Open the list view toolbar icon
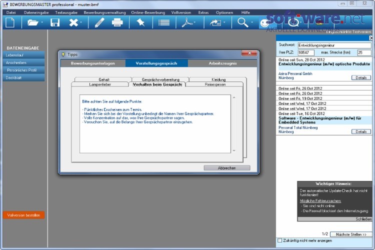375x250 pixels. 164,22
